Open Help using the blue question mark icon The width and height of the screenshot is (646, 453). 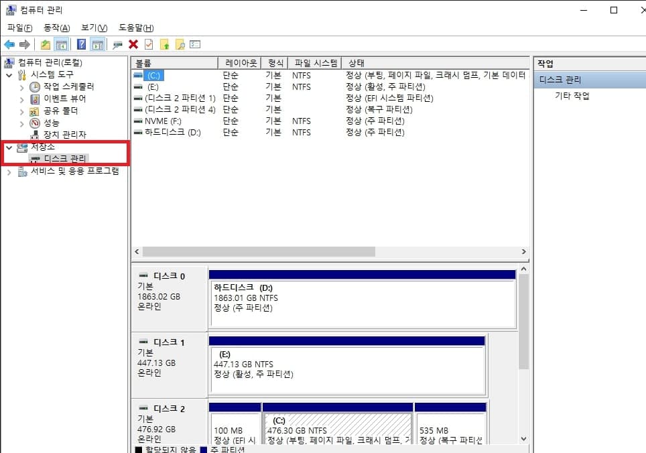(80, 44)
